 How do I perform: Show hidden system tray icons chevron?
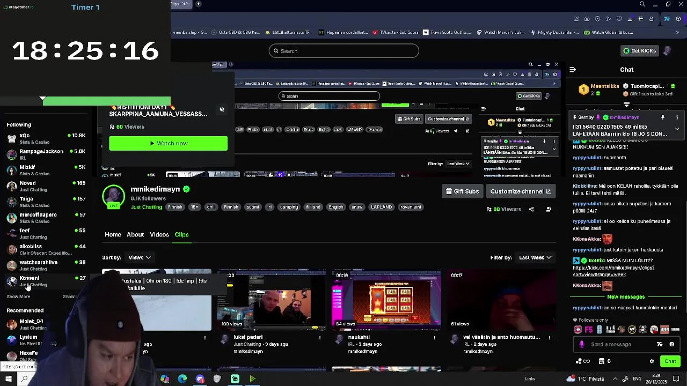[615, 379]
